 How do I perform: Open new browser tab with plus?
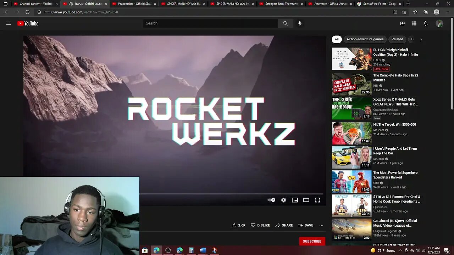[x=408, y=4]
